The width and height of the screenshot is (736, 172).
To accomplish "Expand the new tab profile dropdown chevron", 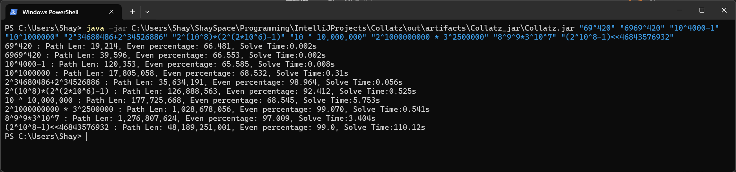I will click(x=147, y=12).
